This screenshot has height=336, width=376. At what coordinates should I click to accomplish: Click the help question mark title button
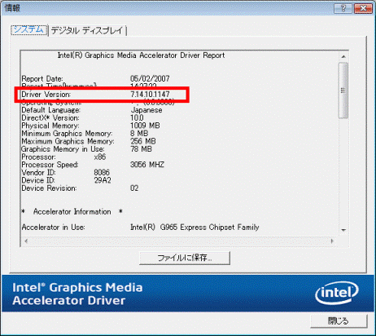343,8
